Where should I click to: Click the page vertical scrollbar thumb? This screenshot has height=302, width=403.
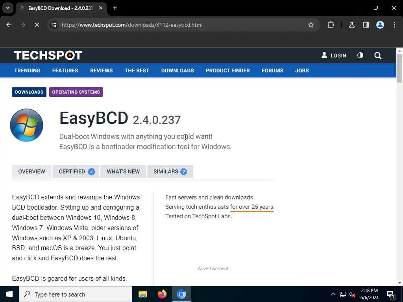click(399, 68)
